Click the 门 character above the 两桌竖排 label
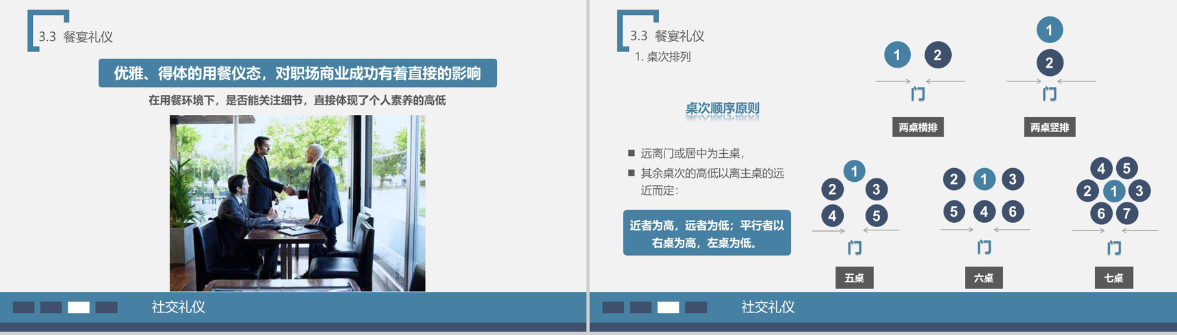Viewport: 1177px width, 335px height. 1050,94
